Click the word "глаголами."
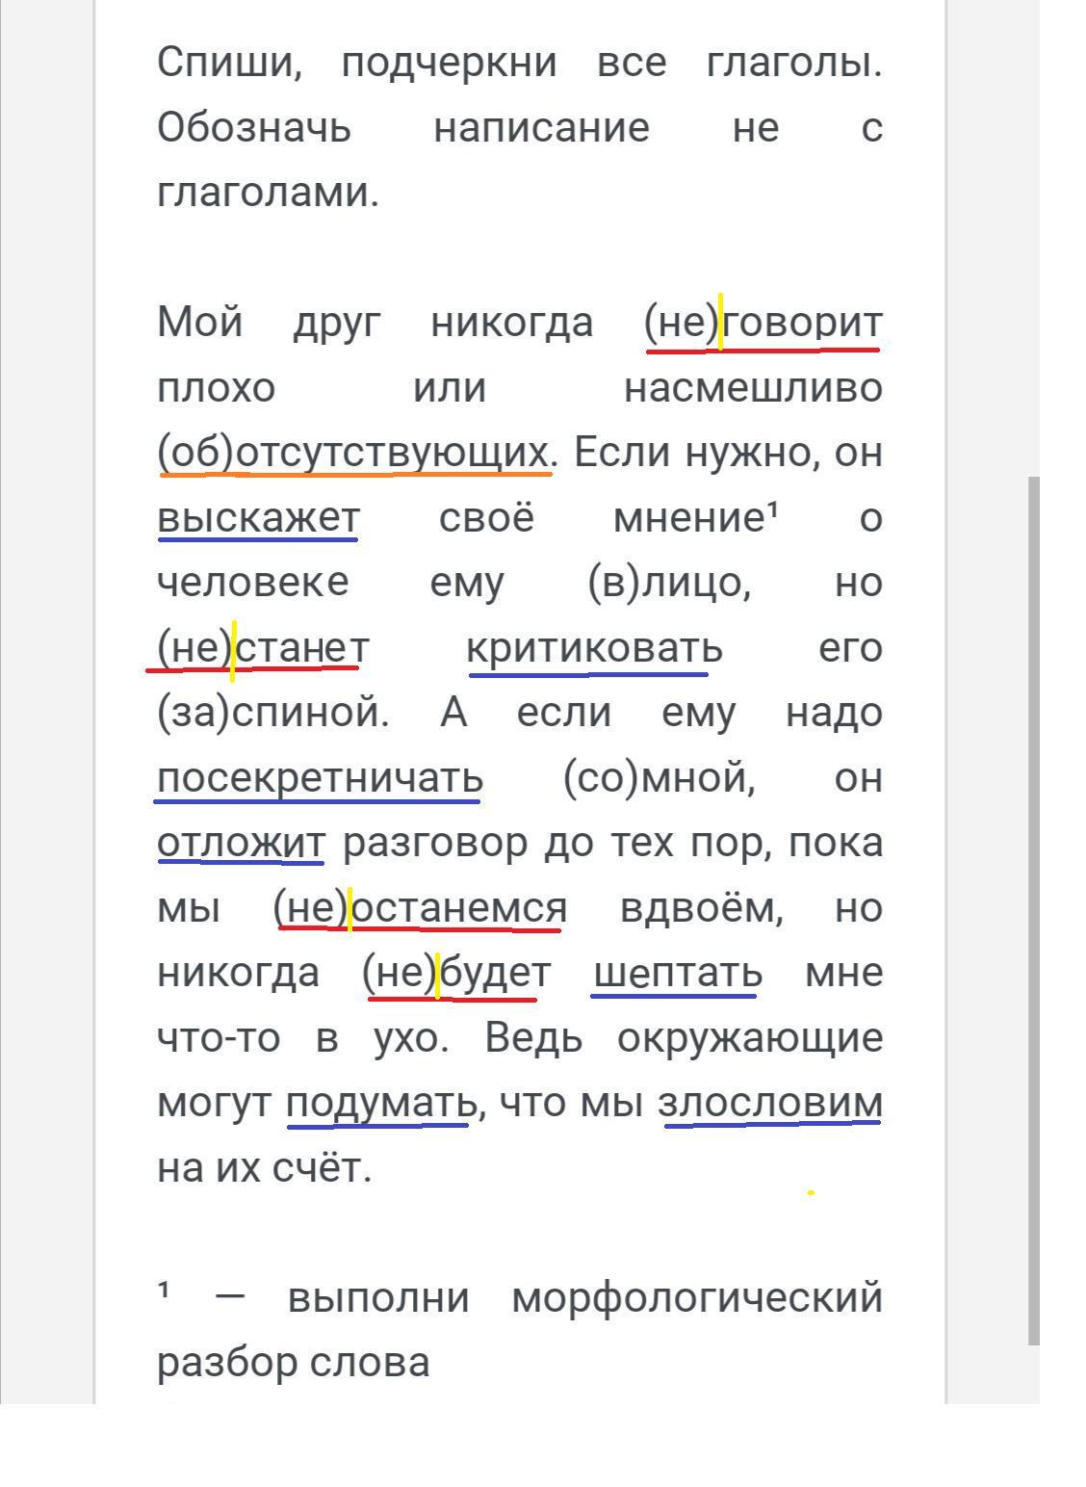The image size is (1086, 1487). pos(269,194)
